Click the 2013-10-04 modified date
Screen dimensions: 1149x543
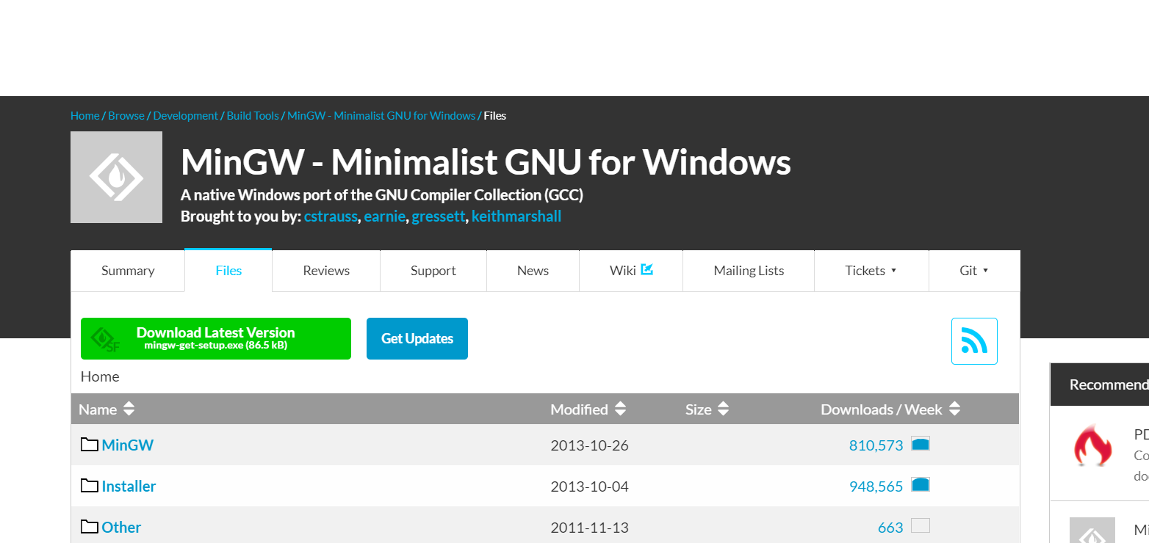pyautogui.click(x=590, y=486)
